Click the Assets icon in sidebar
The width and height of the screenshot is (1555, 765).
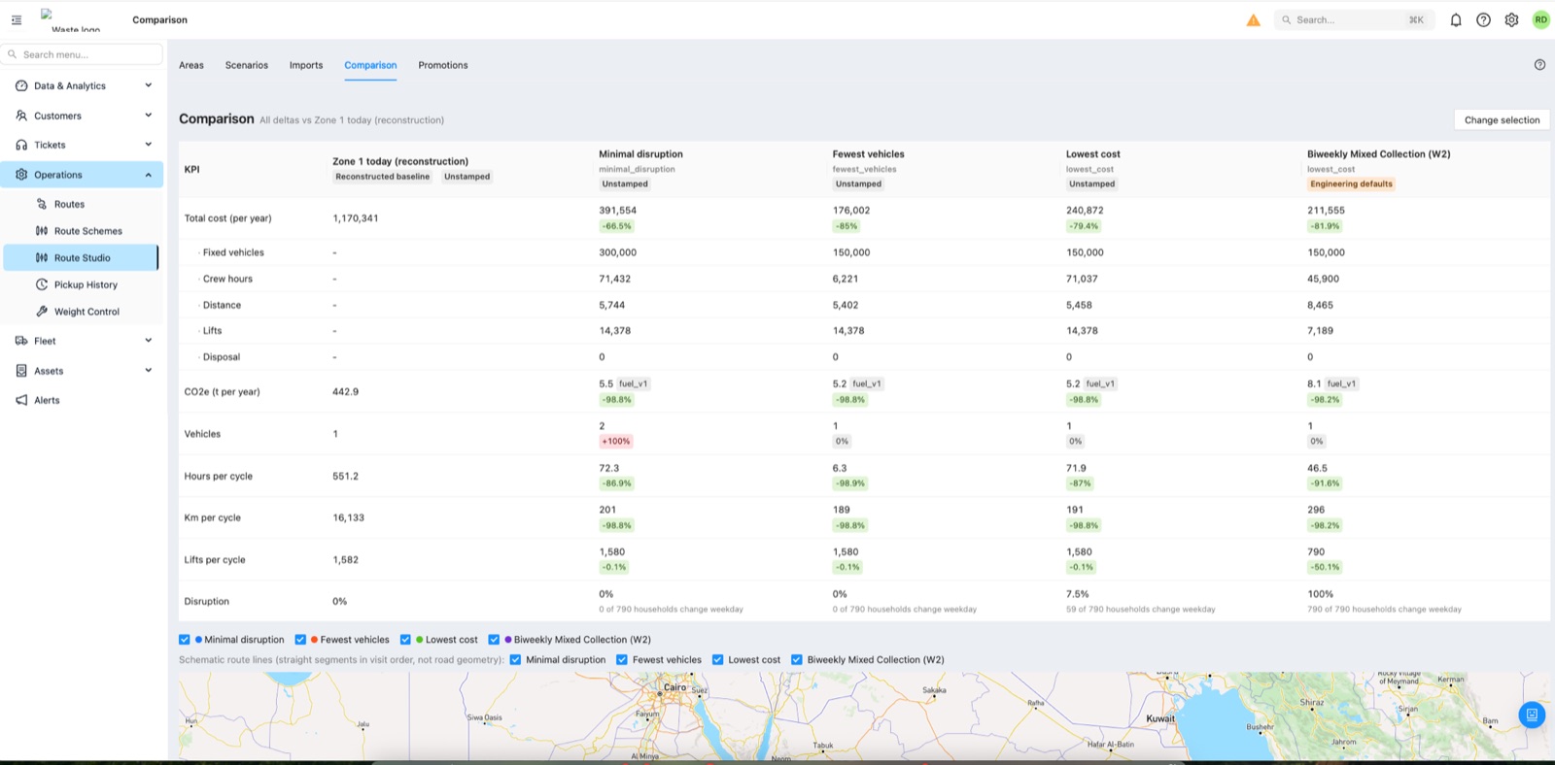21,371
